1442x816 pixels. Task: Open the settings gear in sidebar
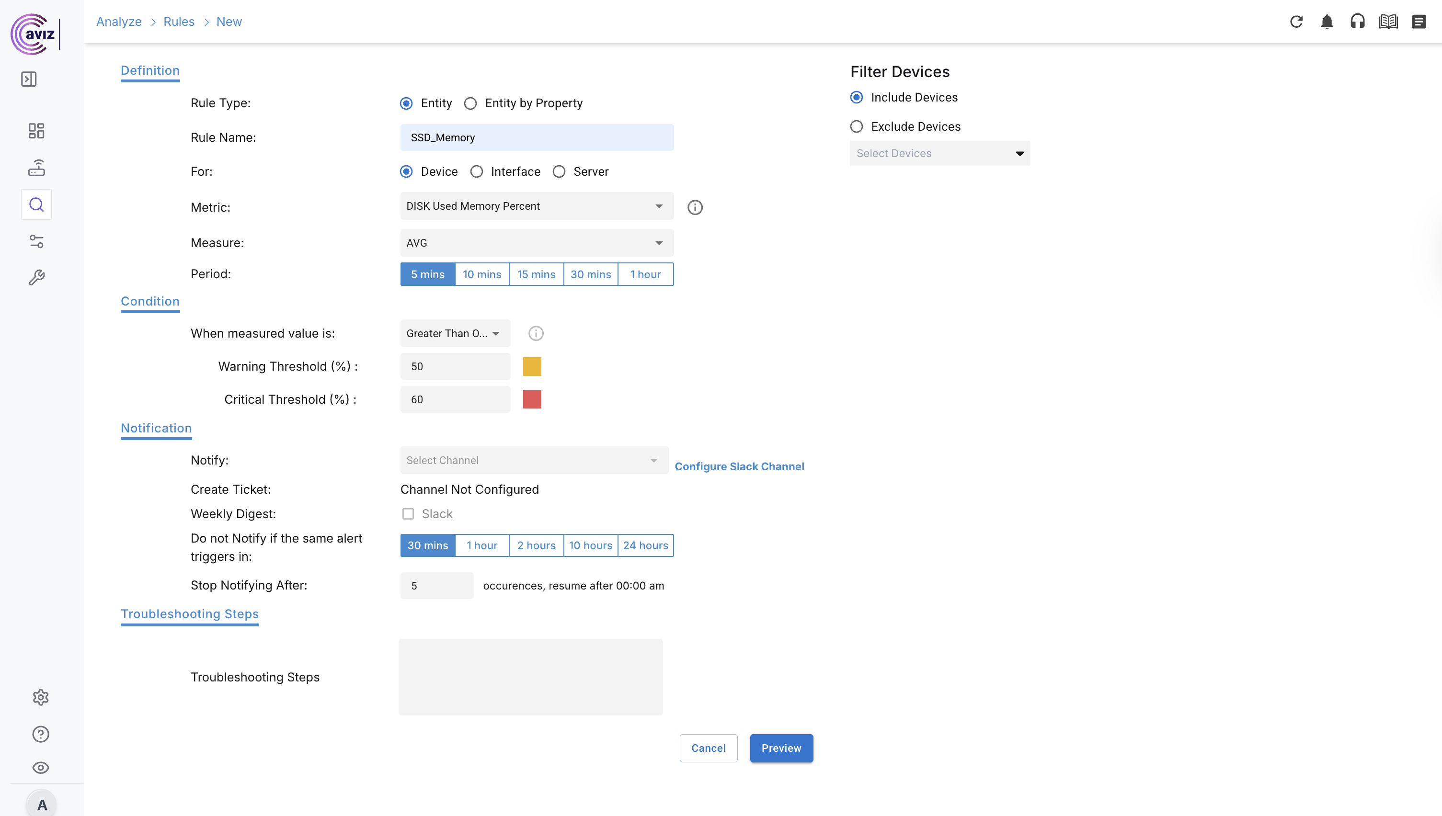click(x=40, y=697)
